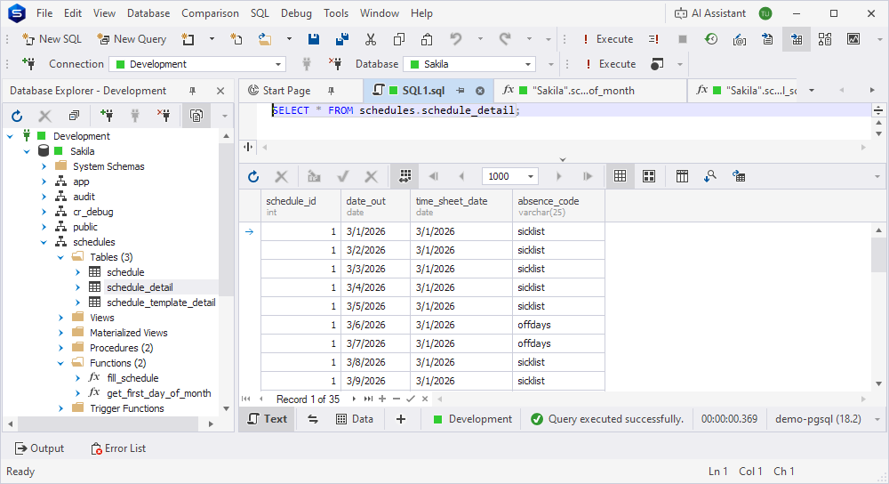
Task: Go to the last record navigation button
Action: click(368, 399)
